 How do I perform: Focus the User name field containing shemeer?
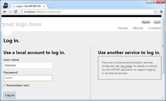click(x=28, y=65)
